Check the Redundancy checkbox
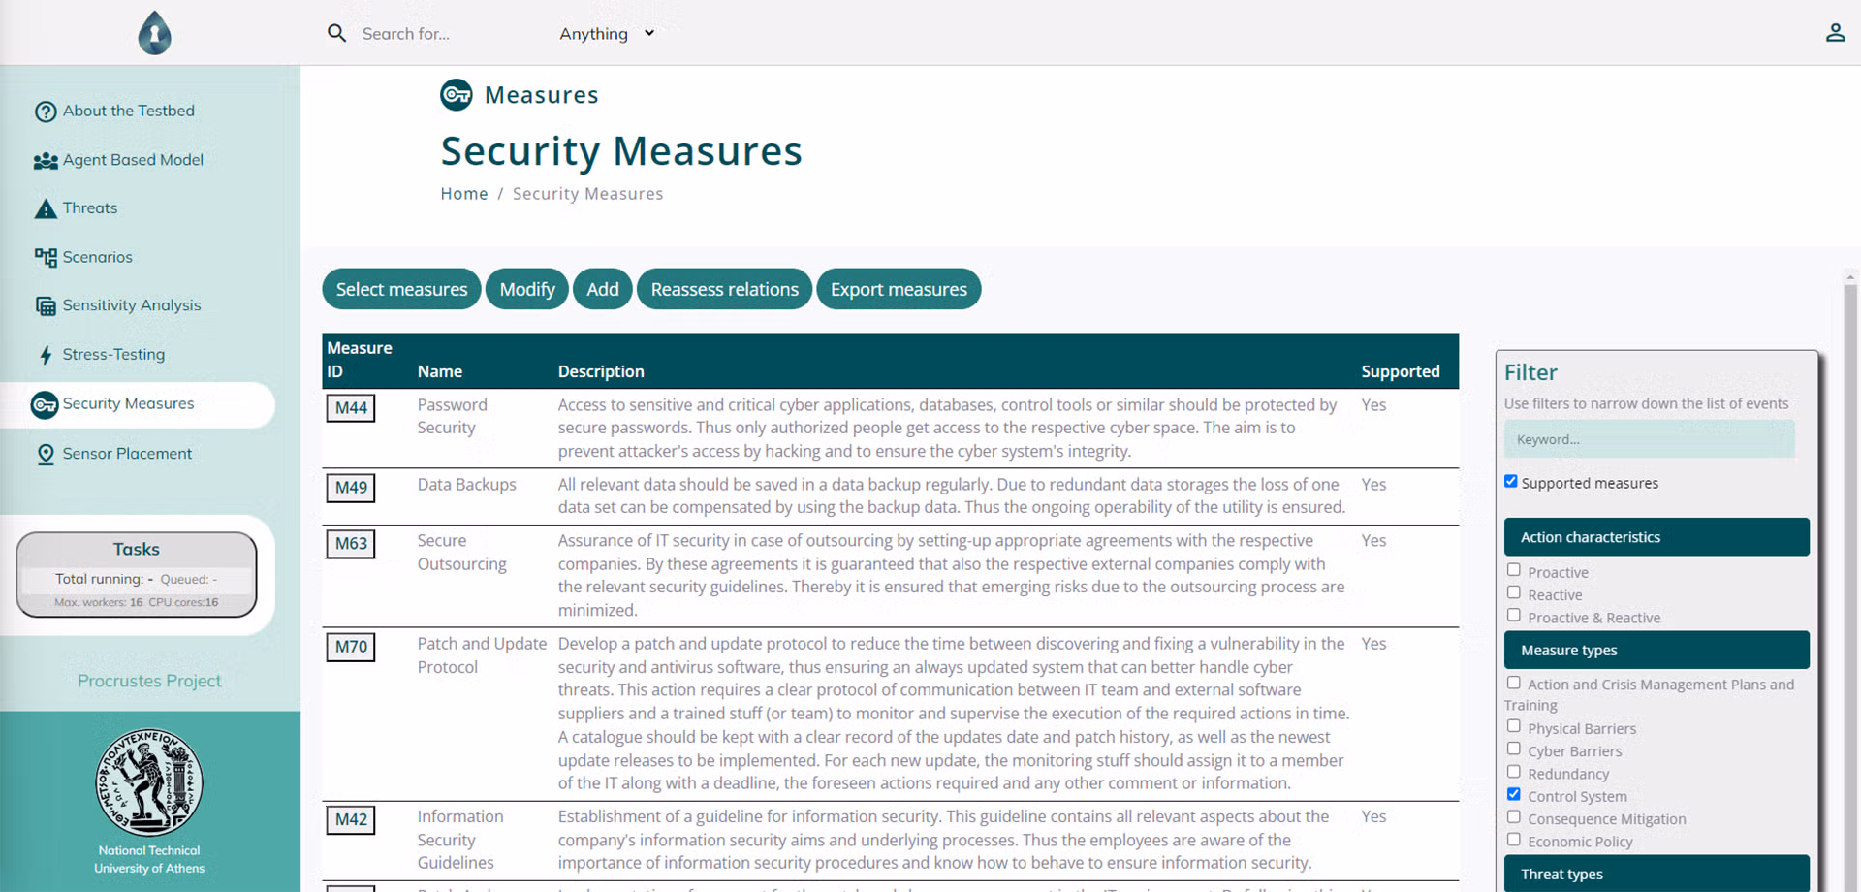The image size is (1861, 892). pos(1513,772)
